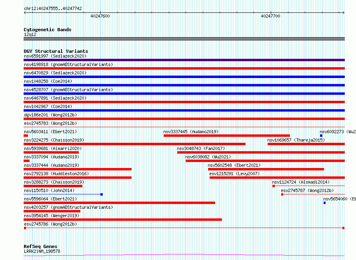
Task: Click the dgv186e201 (Wong2012b) label
Action: point(50,115)
